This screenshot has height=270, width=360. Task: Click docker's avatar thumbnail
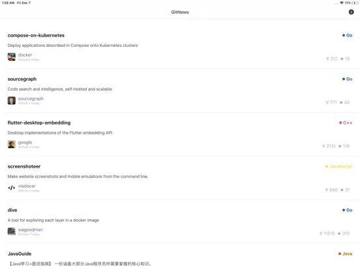pyautogui.click(x=12, y=57)
